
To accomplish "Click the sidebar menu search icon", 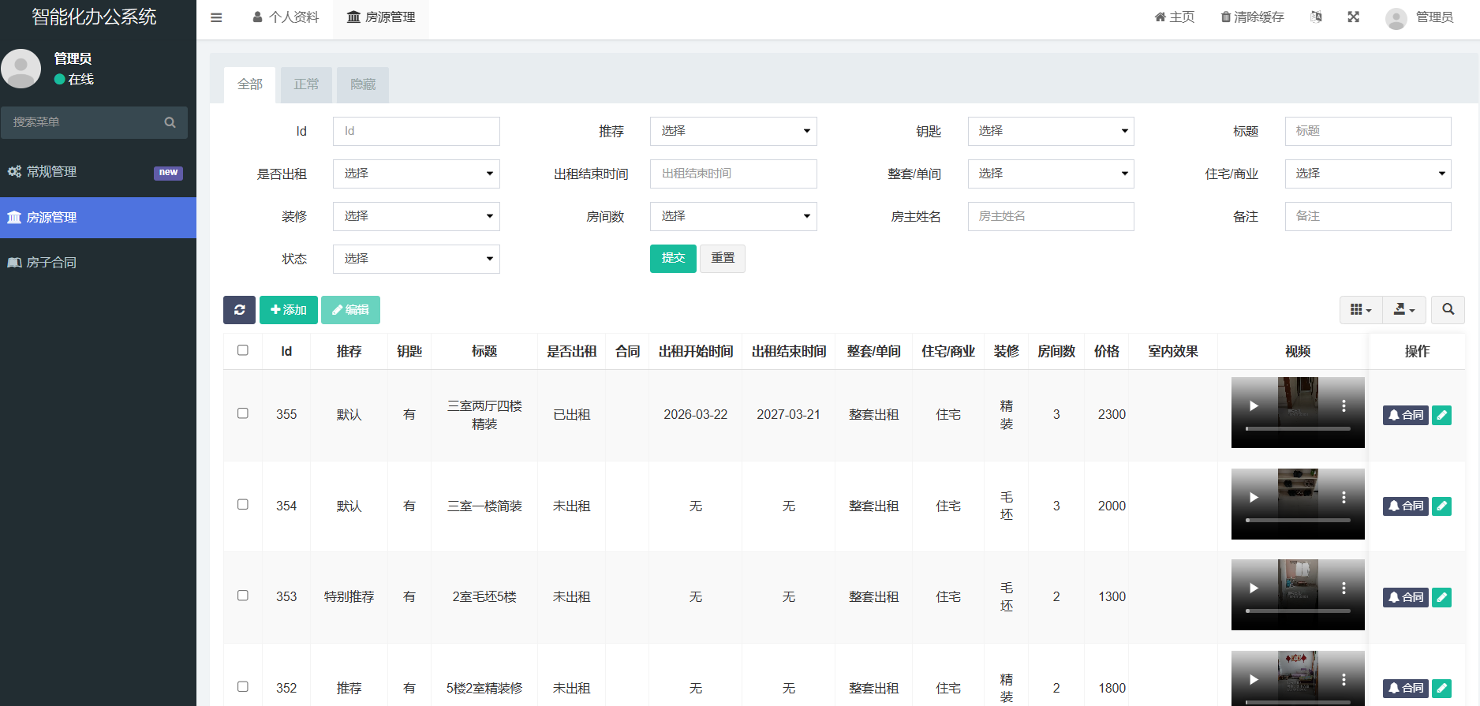I will coord(170,122).
